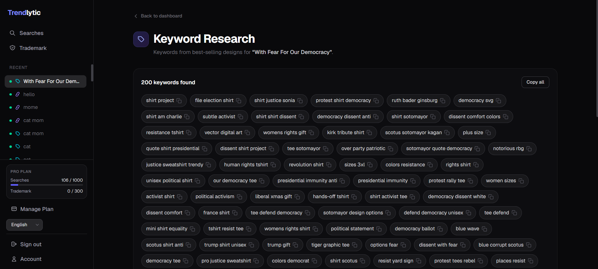Copy the 'tiger graphic tee' keyword
The height and width of the screenshot is (269, 598).
click(x=355, y=245)
